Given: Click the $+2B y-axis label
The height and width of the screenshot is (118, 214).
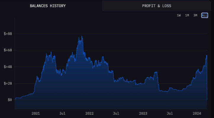Looking at the screenshot, I should (8, 84).
